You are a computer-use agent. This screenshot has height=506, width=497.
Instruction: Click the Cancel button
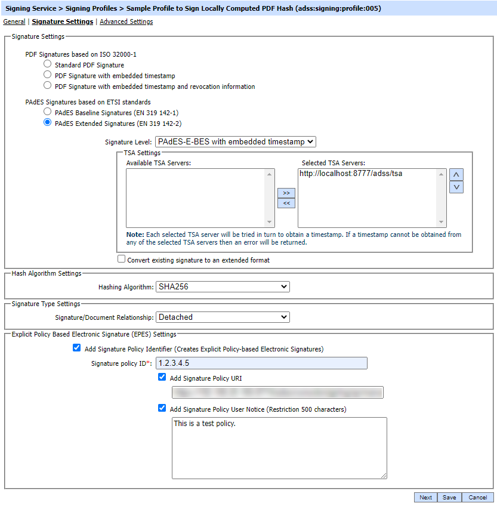pyautogui.click(x=477, y=498)
